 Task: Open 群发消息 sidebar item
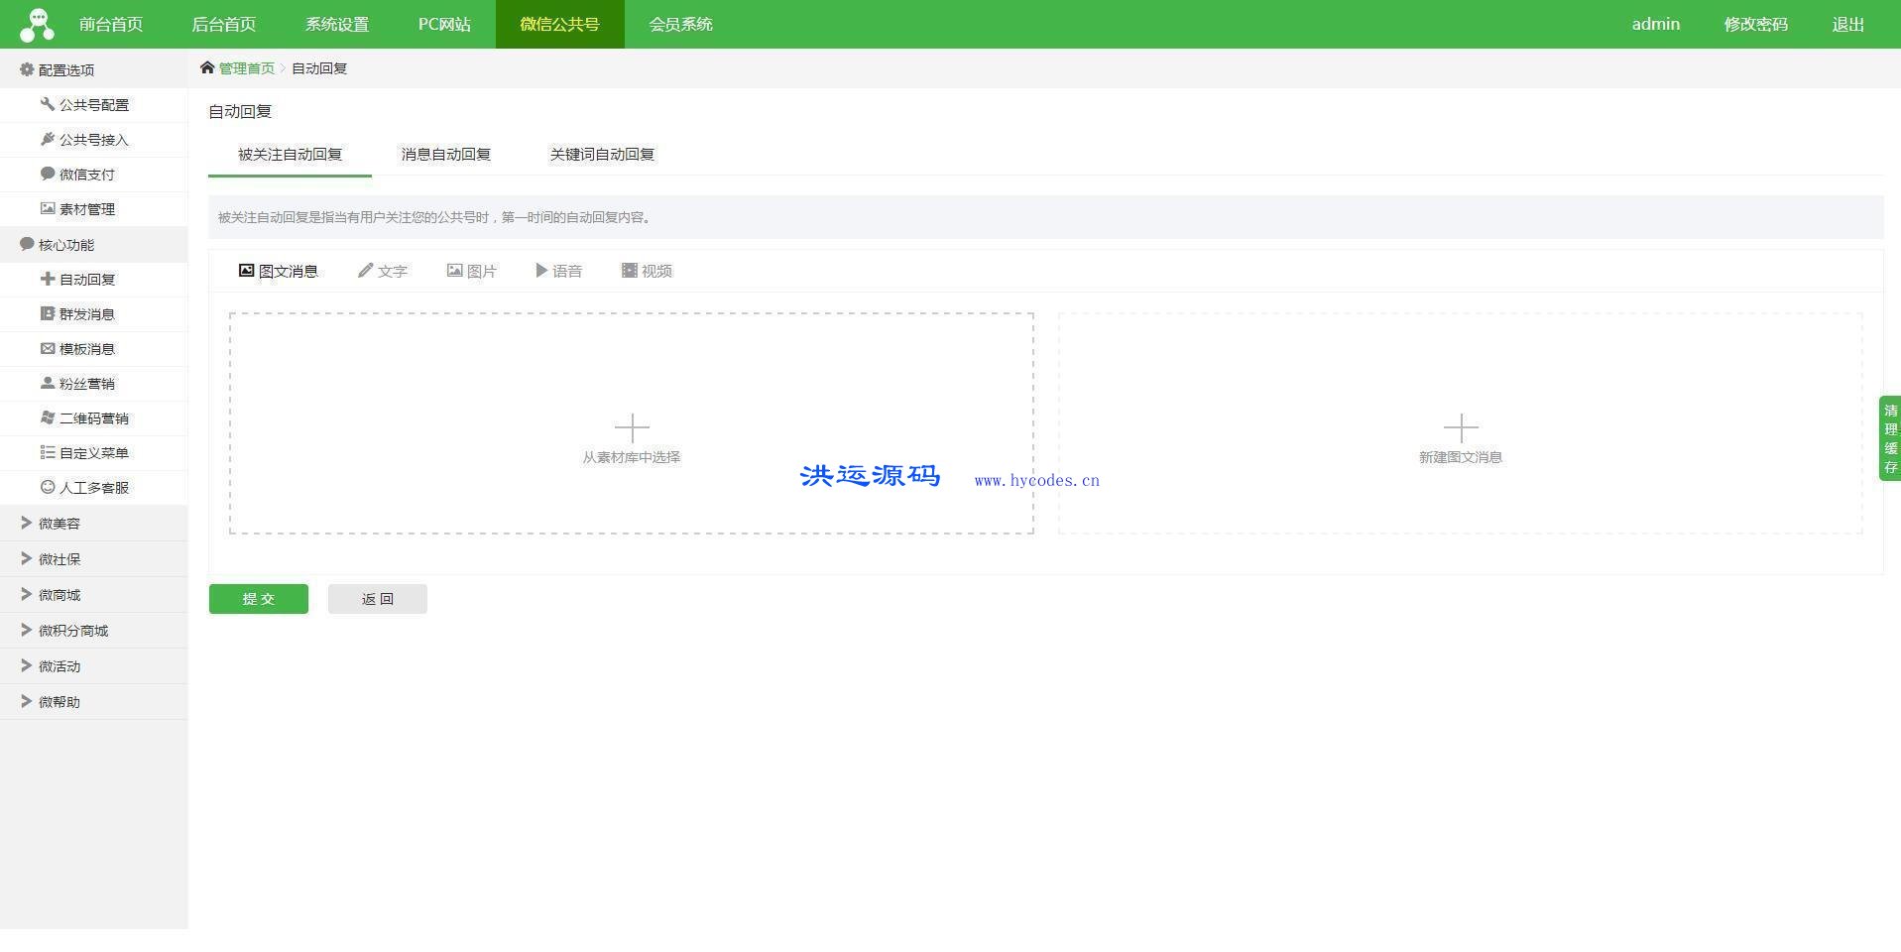pyautogui.click(x=93, y=314)
